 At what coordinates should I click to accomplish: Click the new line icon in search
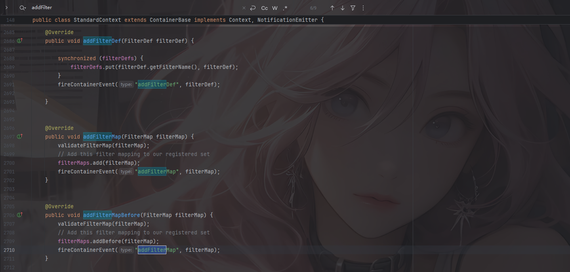(253, 8)
